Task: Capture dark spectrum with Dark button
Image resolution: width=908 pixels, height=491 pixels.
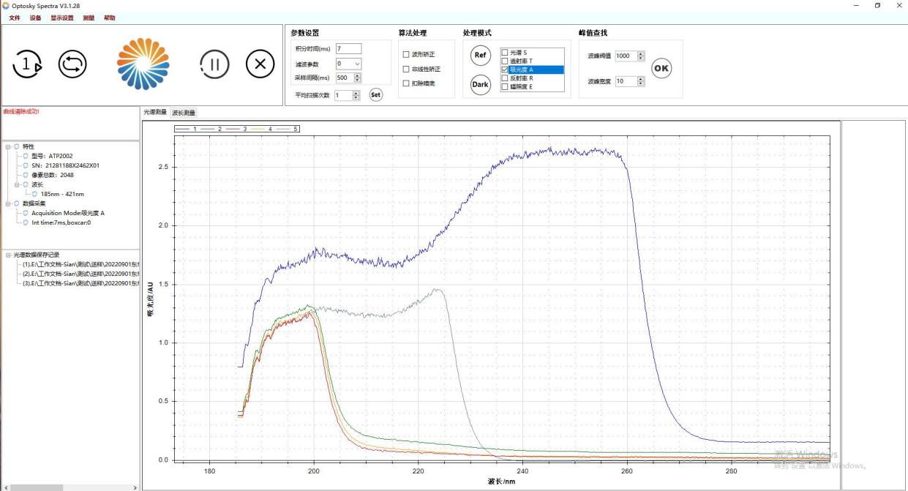Action: tap(480, 85)
